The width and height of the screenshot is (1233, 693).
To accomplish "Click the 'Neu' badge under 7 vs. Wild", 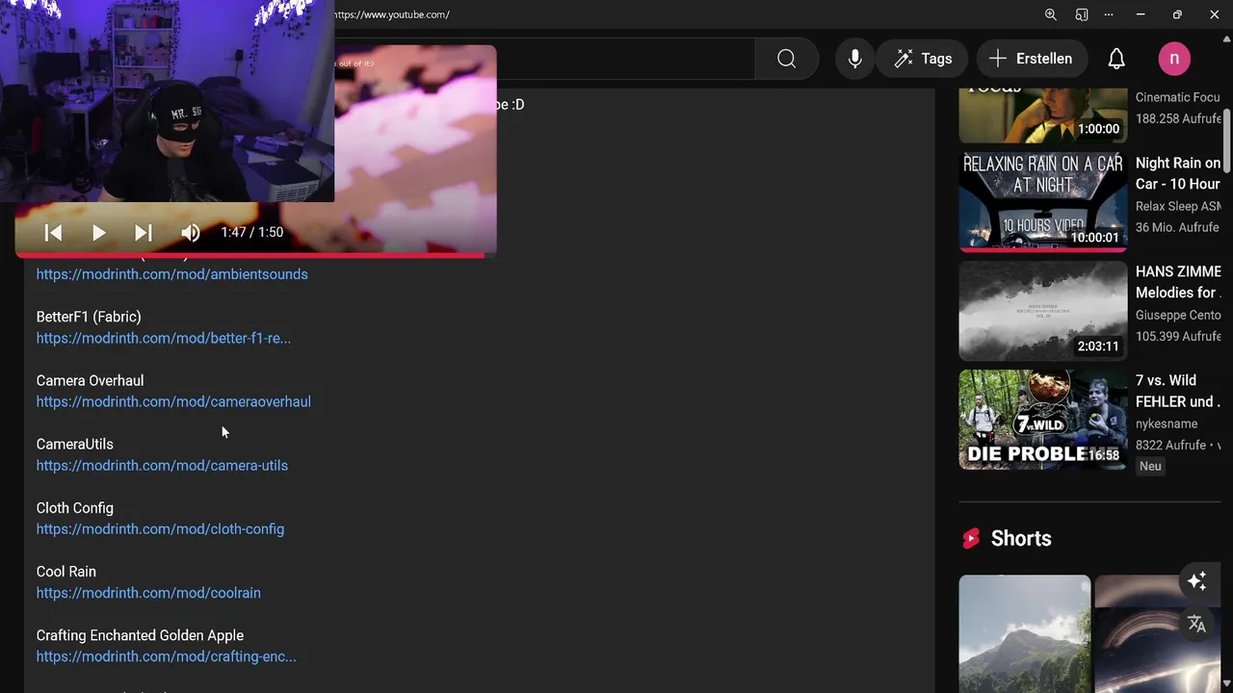I will coord(1150,466).
